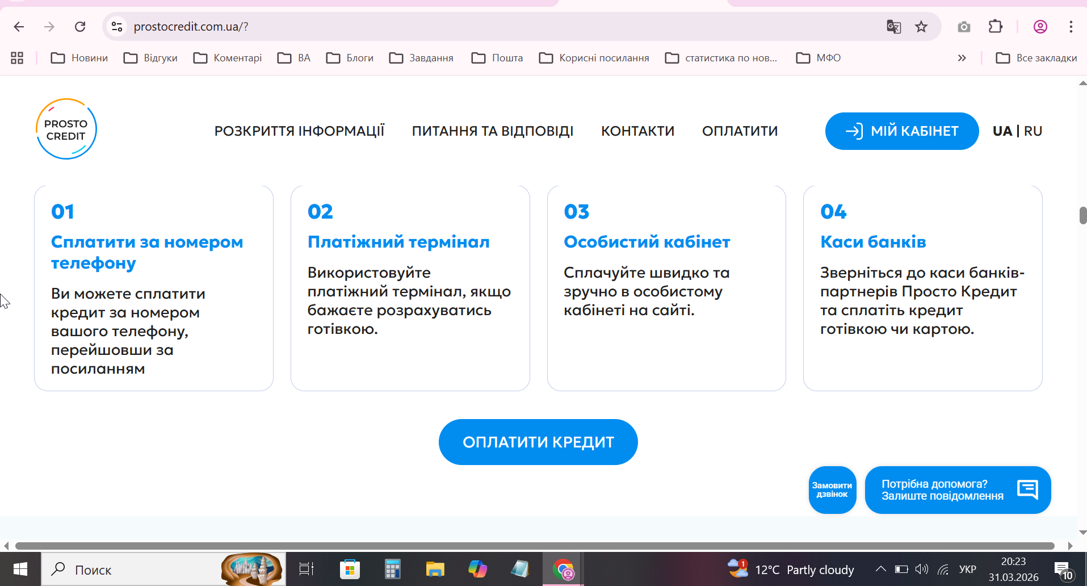Expand the Новини bookmarks folder
This screenshot has height=586, width=1087.
click(79, 58)
